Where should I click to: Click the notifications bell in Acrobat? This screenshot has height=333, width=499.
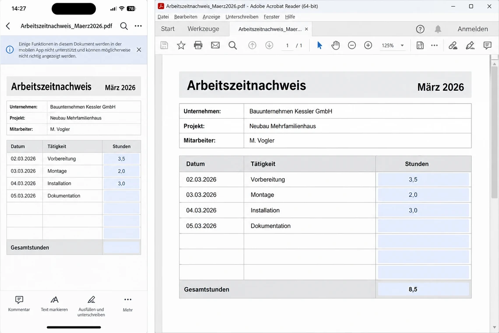[x=438, y=29]
